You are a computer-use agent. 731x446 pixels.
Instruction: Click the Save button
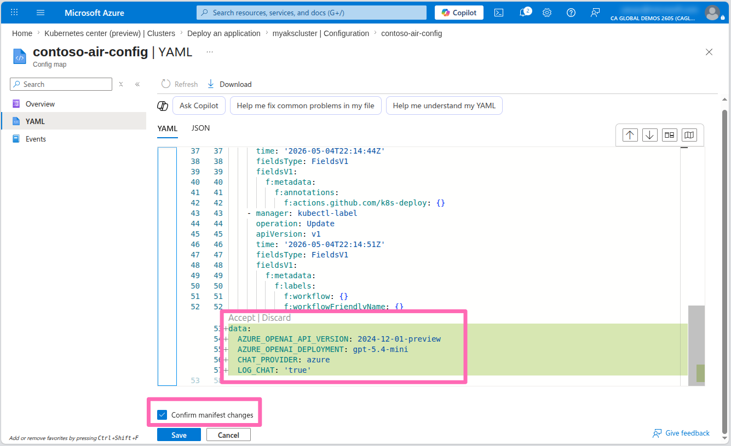coord(179,435)
